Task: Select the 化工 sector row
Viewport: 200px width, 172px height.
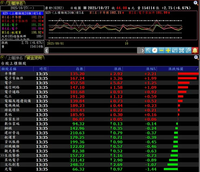Action: point(99,96)
